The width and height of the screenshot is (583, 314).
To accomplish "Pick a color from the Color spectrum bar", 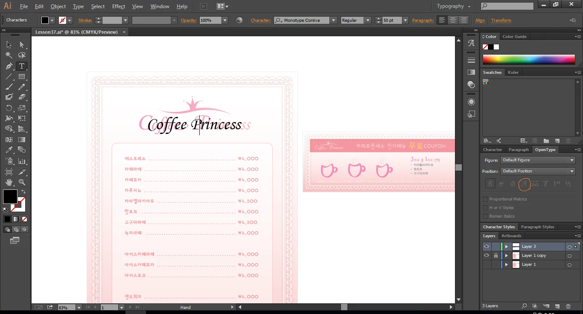I will pyautogui.click(x=529, y=59).
